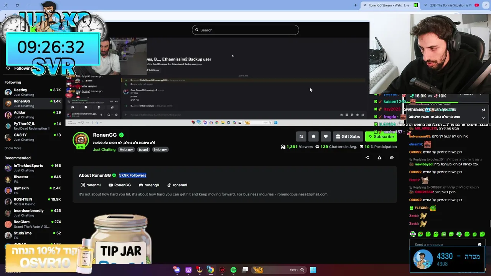This screenshot has height=276, width=491.
Task: Open the theatre-mode icon beside the bell
Action: [301, 136]
